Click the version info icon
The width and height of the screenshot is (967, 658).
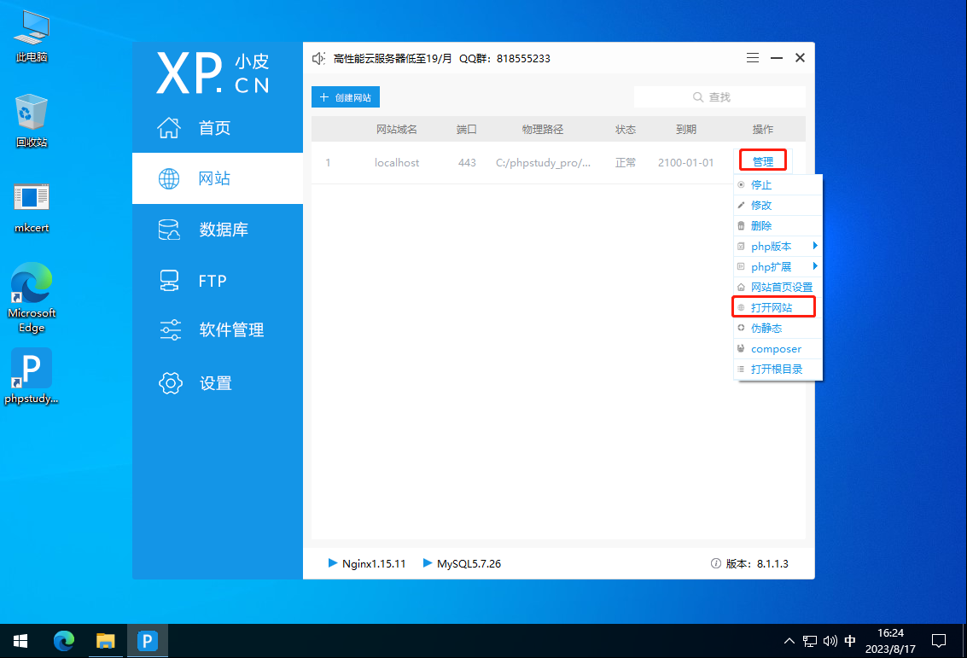(x=715, y=563)
